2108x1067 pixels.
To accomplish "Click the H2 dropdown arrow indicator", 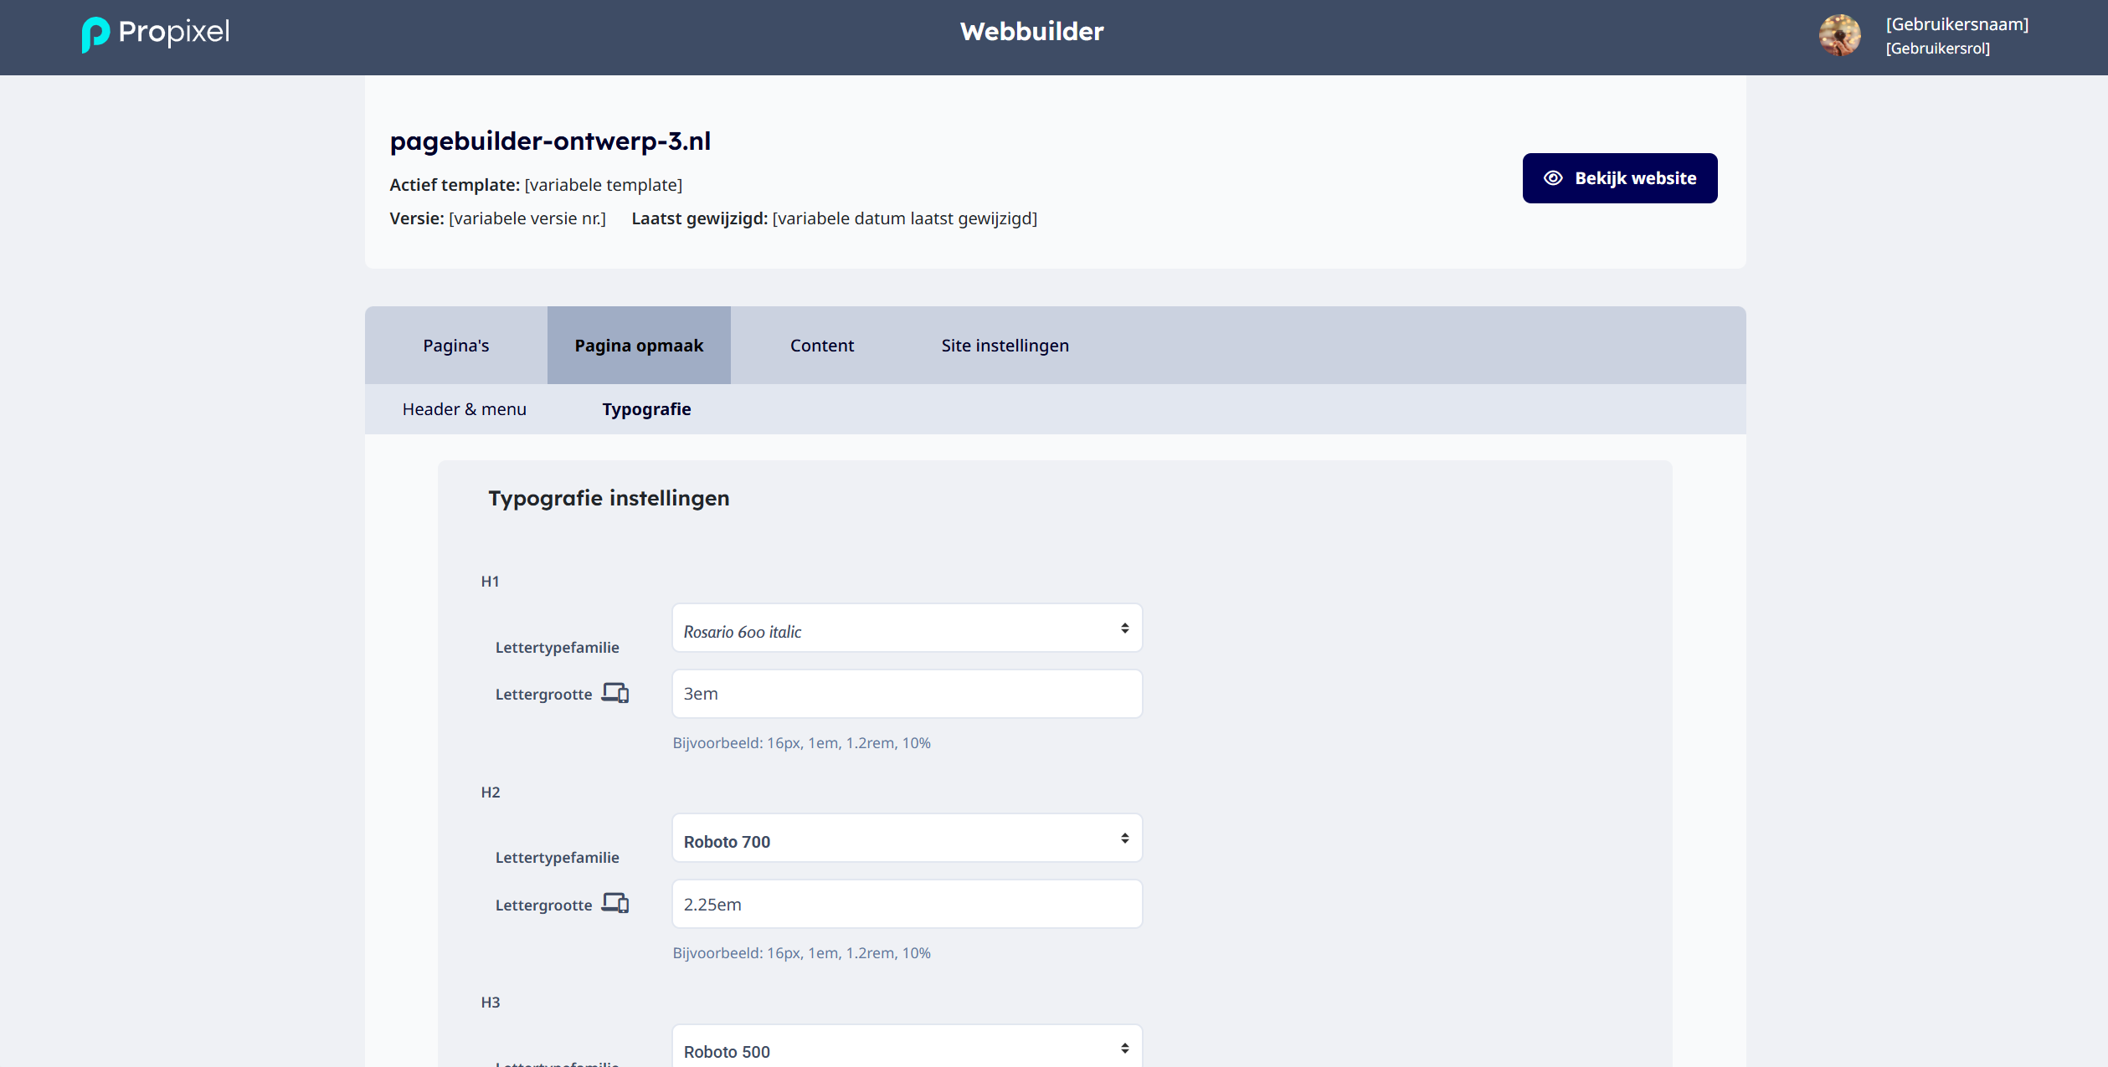I will click(x=1124, y=839).
